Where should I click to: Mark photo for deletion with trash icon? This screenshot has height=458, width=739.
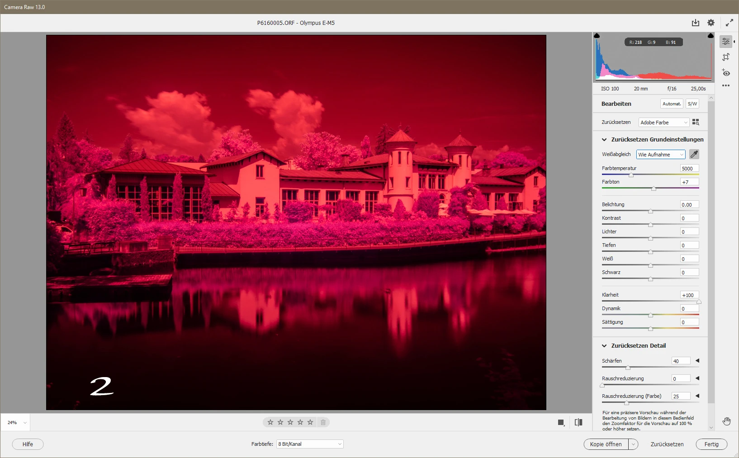point(323,422)
